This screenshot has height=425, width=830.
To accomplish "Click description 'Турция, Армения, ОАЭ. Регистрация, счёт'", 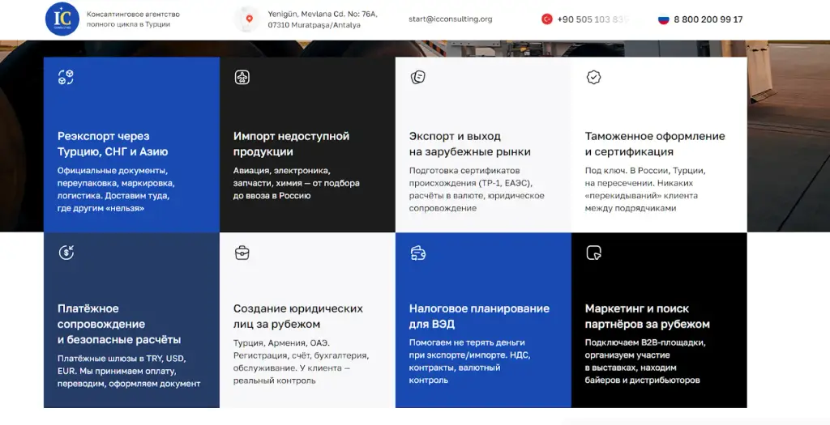I will 302,362.
